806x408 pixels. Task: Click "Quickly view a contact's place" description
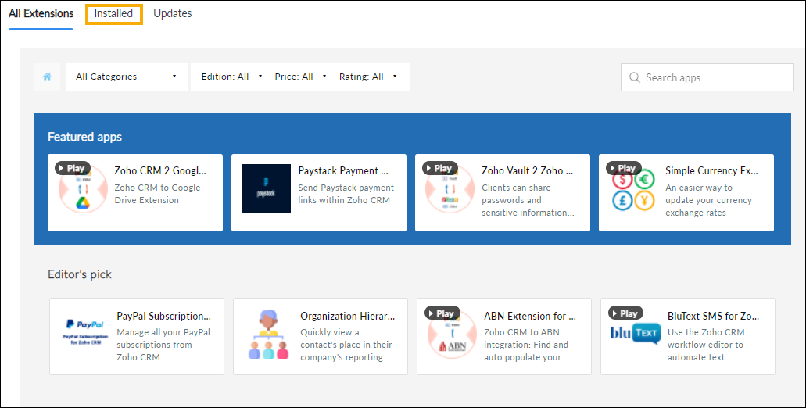346,345
